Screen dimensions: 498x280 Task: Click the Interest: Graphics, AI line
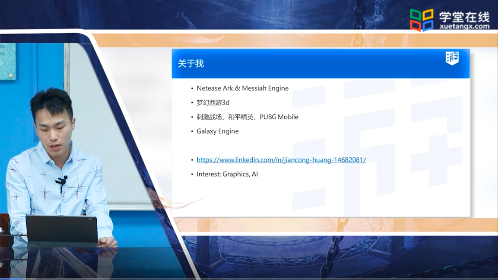pos(227,174)
